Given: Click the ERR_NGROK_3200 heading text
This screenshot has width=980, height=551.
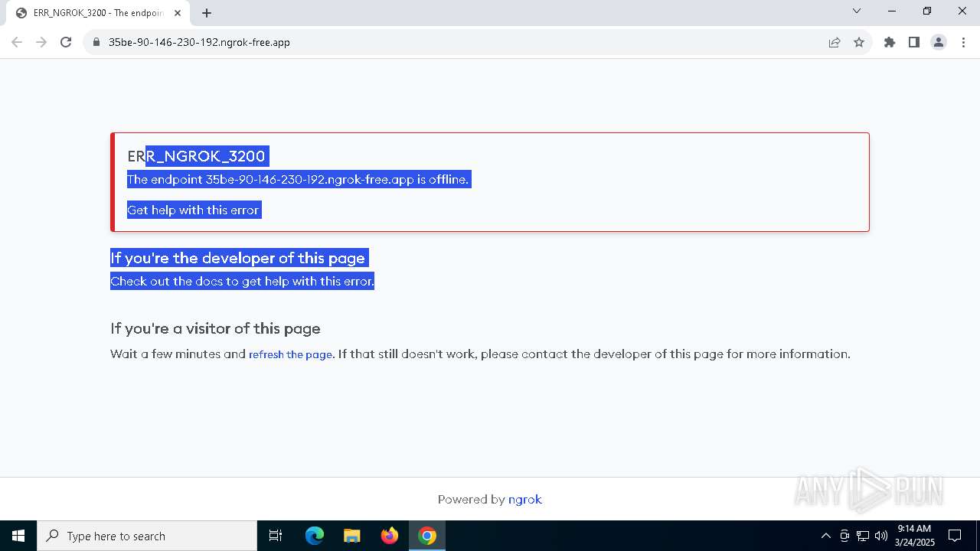Looking at the screenshot, I should click(x=196, y=156).
